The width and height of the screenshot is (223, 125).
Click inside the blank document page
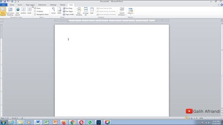(x=112, y=70)
